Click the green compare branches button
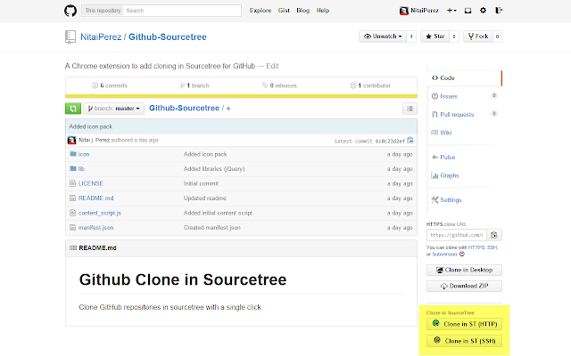Screen dimensions: 571x356 73,109
